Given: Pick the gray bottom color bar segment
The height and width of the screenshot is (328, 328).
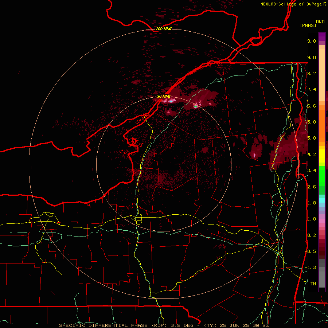Looking at the screenshot, I should tap(322, 280).
